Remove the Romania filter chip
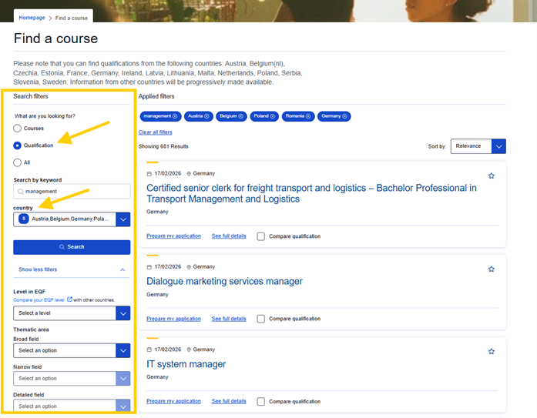The image size is (537, 418). point(308,116)
